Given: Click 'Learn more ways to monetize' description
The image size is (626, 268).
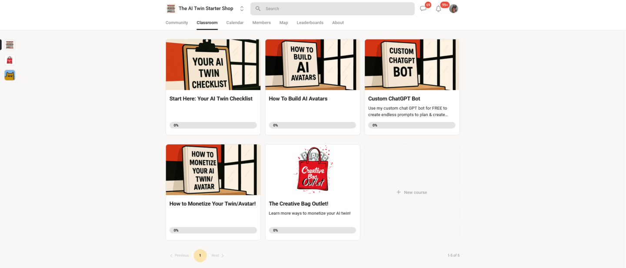Looking at the screenshot, I should click(310, 213).
